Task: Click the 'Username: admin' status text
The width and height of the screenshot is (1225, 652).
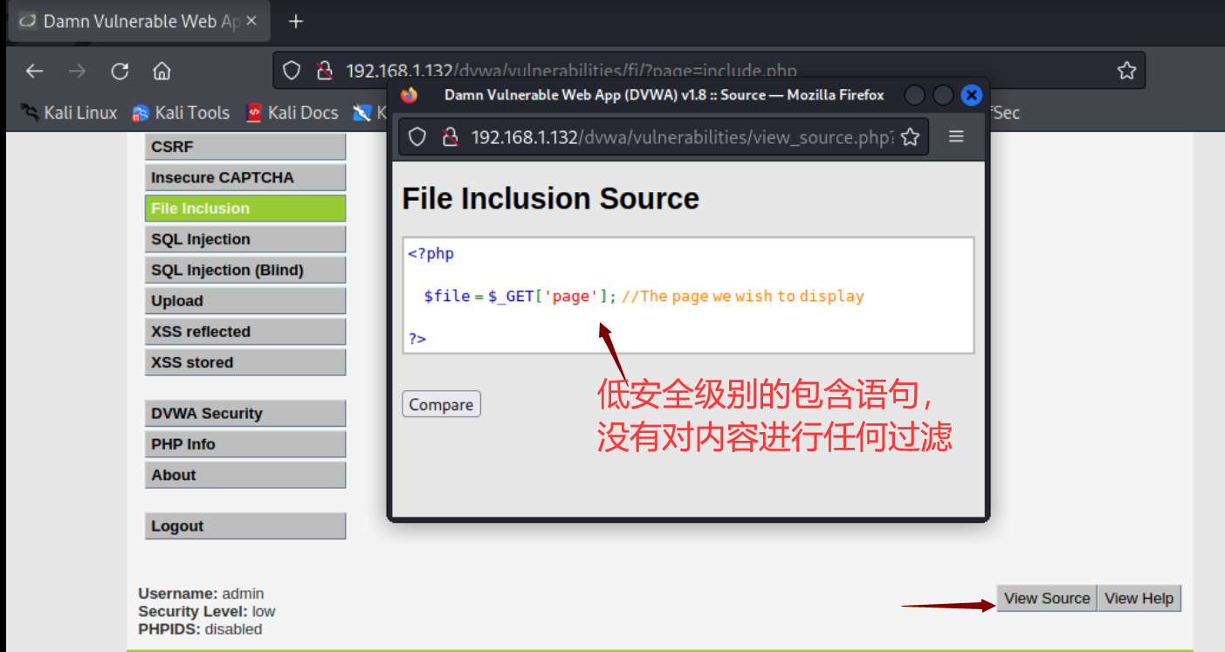Action: pos(201,594)
